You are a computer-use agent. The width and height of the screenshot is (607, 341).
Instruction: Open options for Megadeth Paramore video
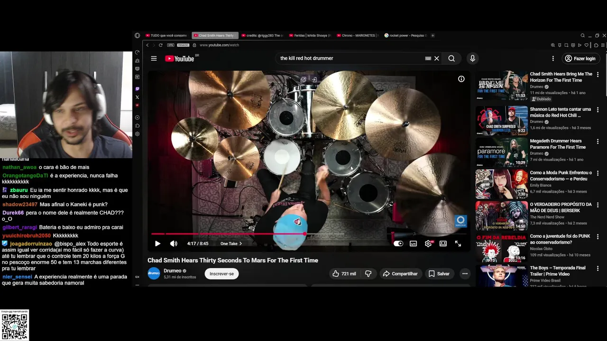[598, 142]
